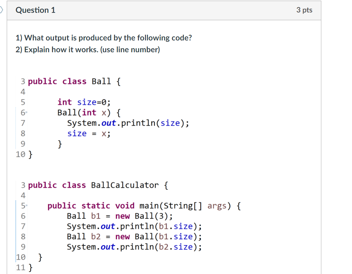Select the BallCalculator class name declaration

(x=124, y=185)
